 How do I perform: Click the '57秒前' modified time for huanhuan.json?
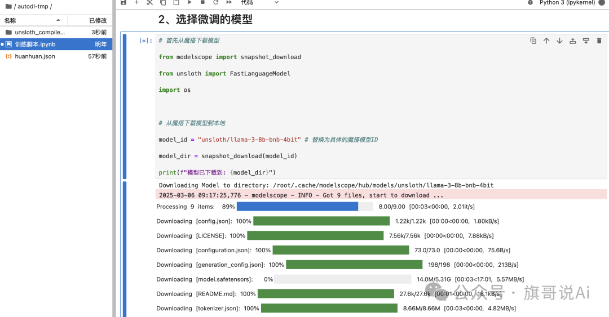pyautogui.click(x=98, y=56)
